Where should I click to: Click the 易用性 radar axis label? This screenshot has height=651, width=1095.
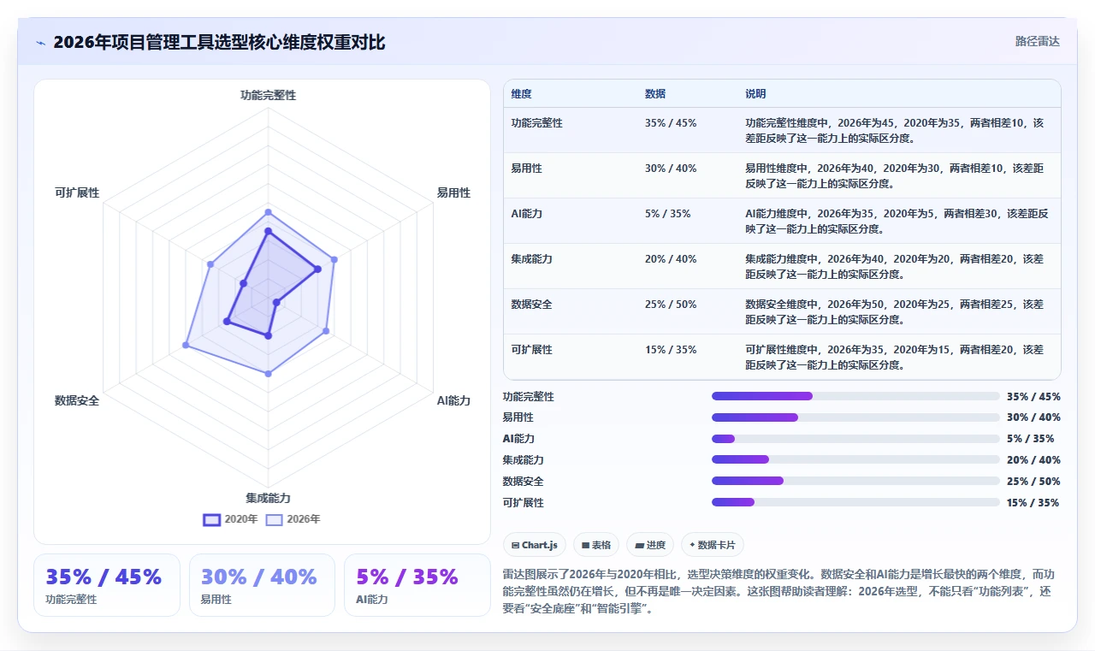pos(453,193)
